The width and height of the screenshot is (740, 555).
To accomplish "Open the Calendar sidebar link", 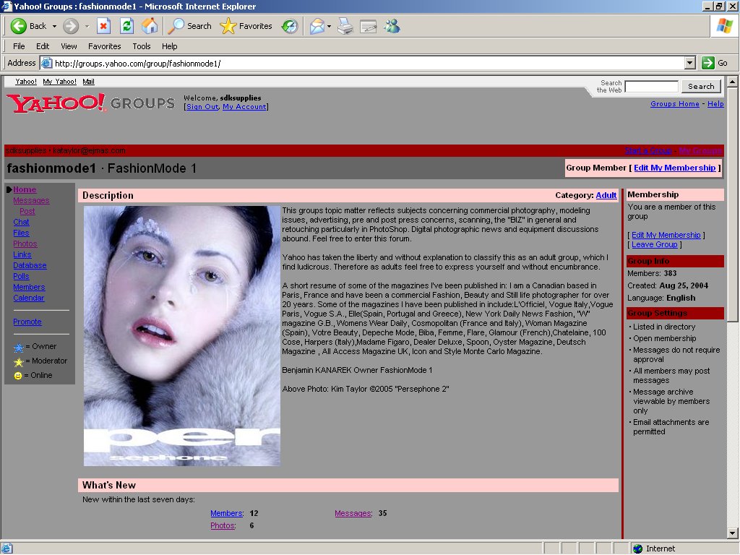I will point(29,298).
